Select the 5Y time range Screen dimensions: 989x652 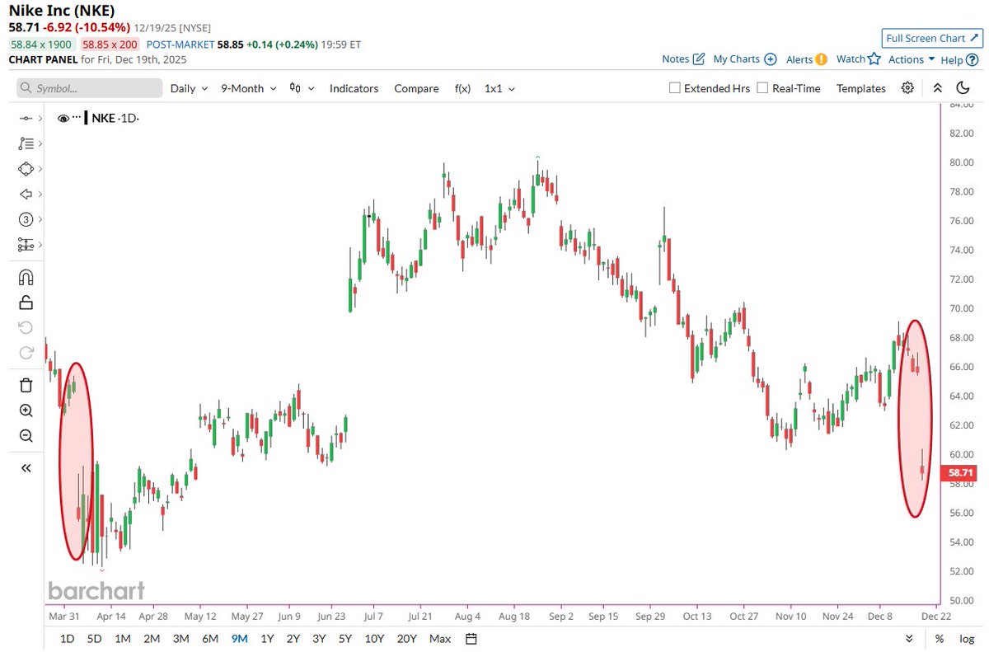[346, 639]
